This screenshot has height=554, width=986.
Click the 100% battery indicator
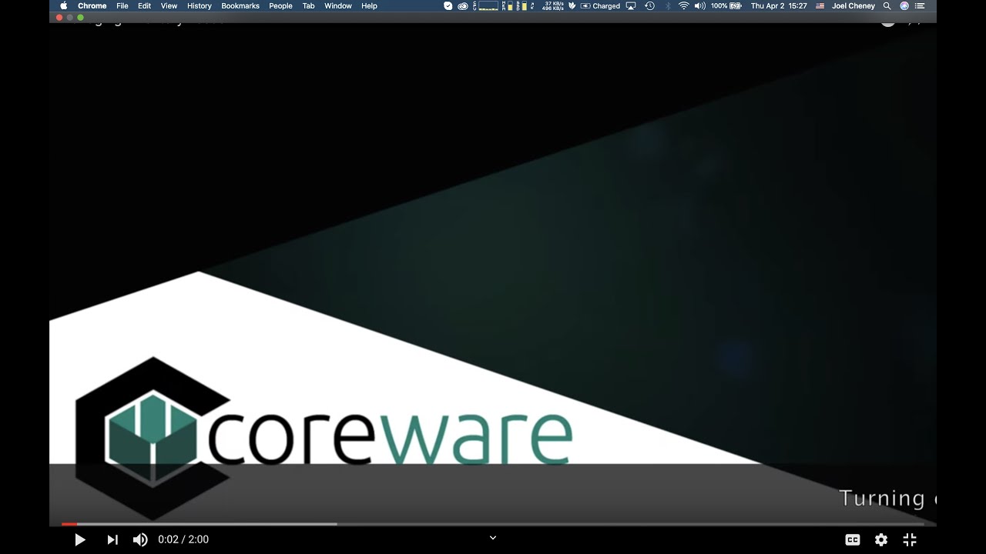pyautogui.click(x=726, y=6)
